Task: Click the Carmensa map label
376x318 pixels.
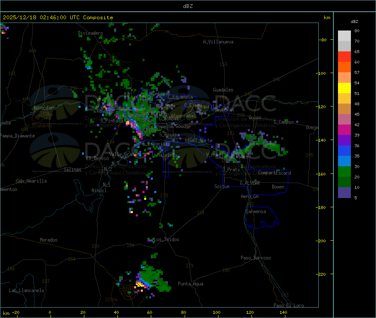Action: tap(256, 211)
